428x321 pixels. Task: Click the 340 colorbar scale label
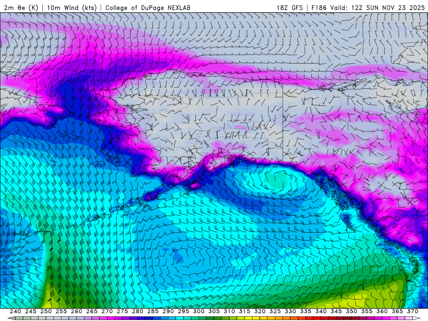point(321,311)
